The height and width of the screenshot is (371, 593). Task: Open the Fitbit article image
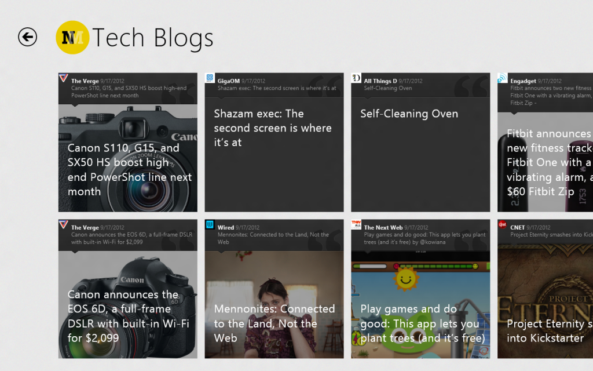[x=546, y=162]
